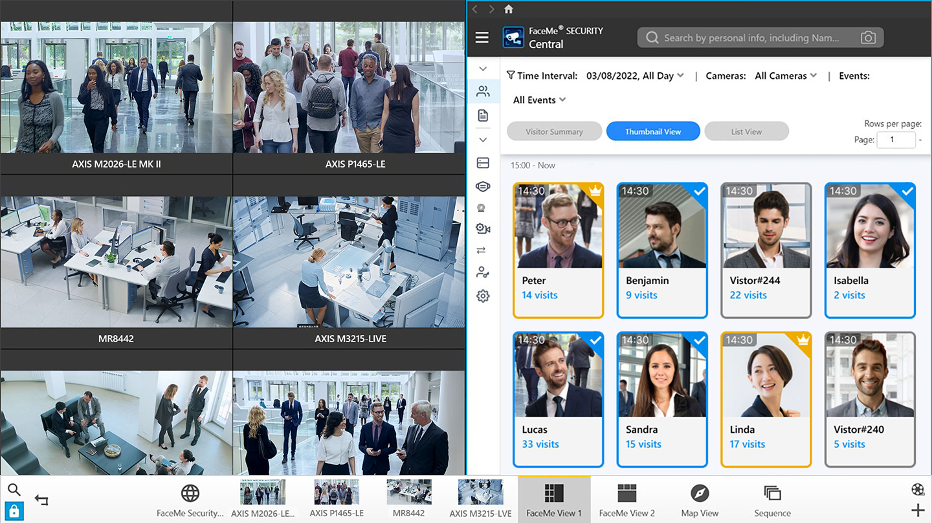Viewport: 932px width, 524px height.
Task: Click the Page number input field
Action: [896, 140]
